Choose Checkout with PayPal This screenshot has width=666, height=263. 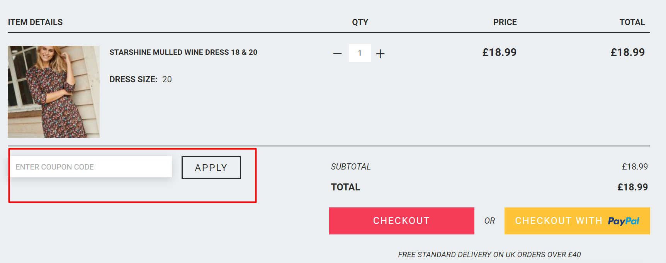pos(576,221)
